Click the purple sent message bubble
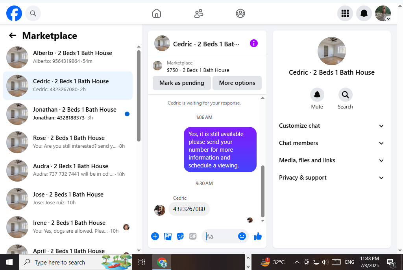403x270 pixels. pyautogui.click(x=220, y=150)
